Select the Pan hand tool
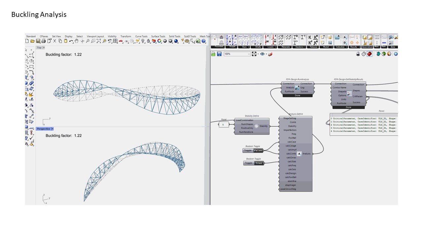423x238 pixels. [x=77, y=41]
